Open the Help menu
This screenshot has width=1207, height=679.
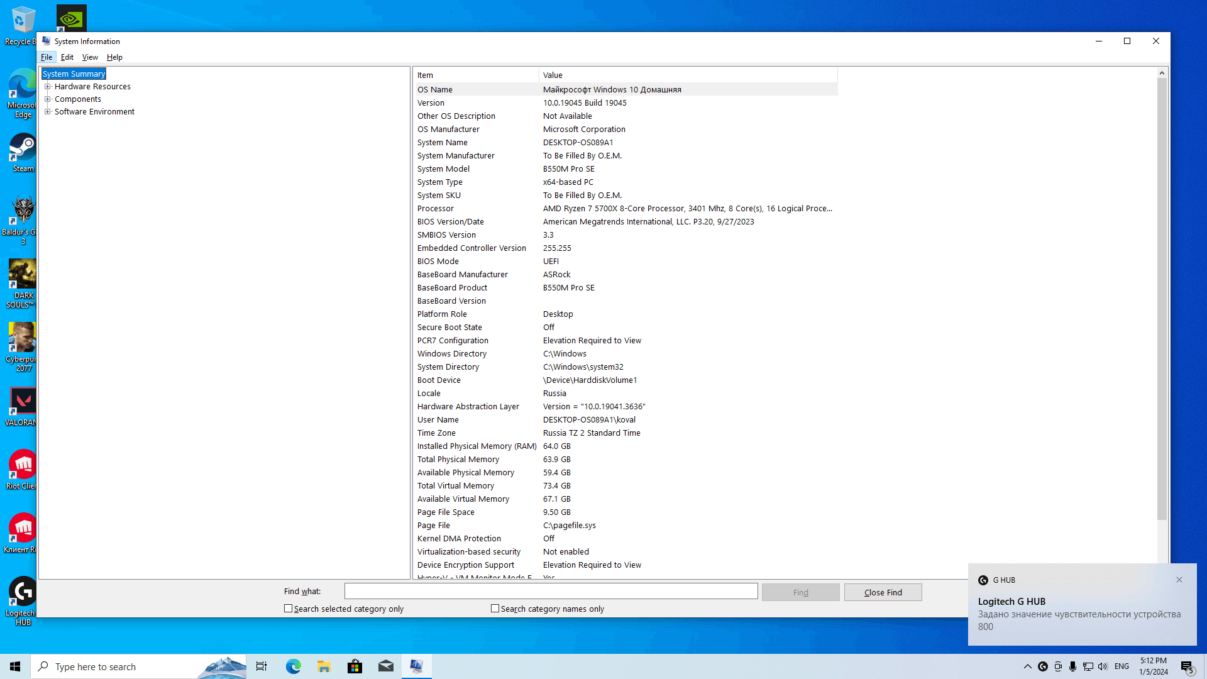point(114,57)
